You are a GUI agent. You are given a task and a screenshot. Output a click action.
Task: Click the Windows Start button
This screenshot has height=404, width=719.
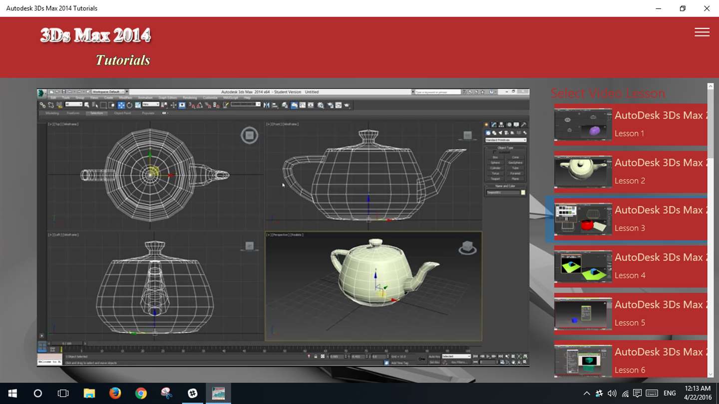(x=12, y=393)
